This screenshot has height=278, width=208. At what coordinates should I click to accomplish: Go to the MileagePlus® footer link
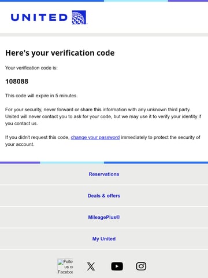(x=104, y=217)
